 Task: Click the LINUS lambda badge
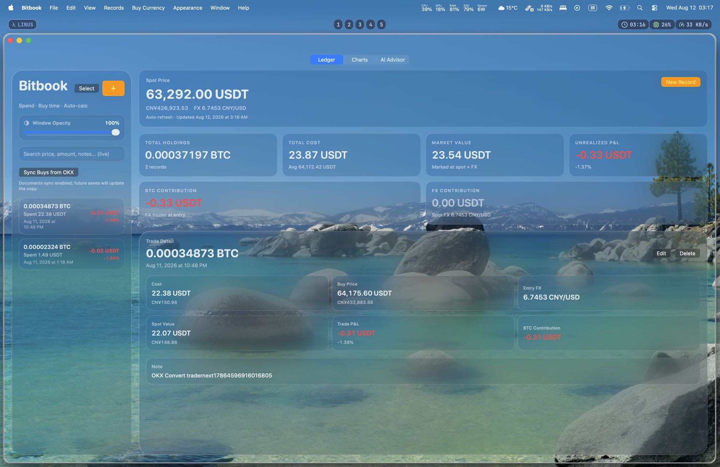pos(22,24)
